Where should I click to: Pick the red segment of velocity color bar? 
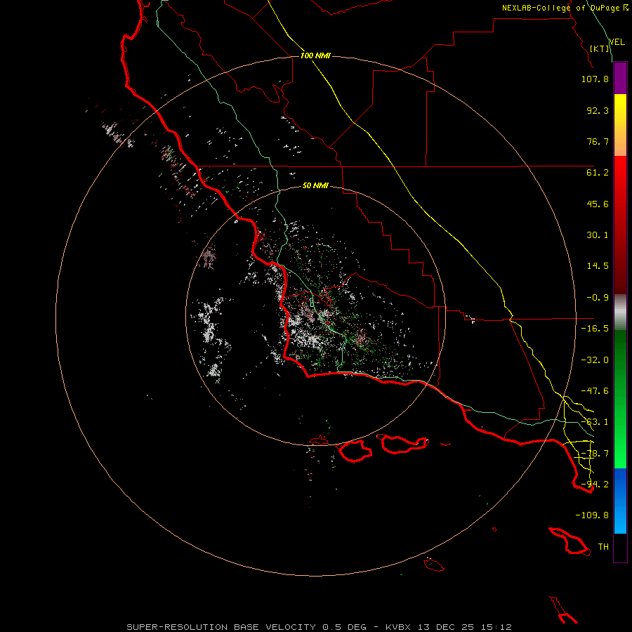(x=620, y=225)
